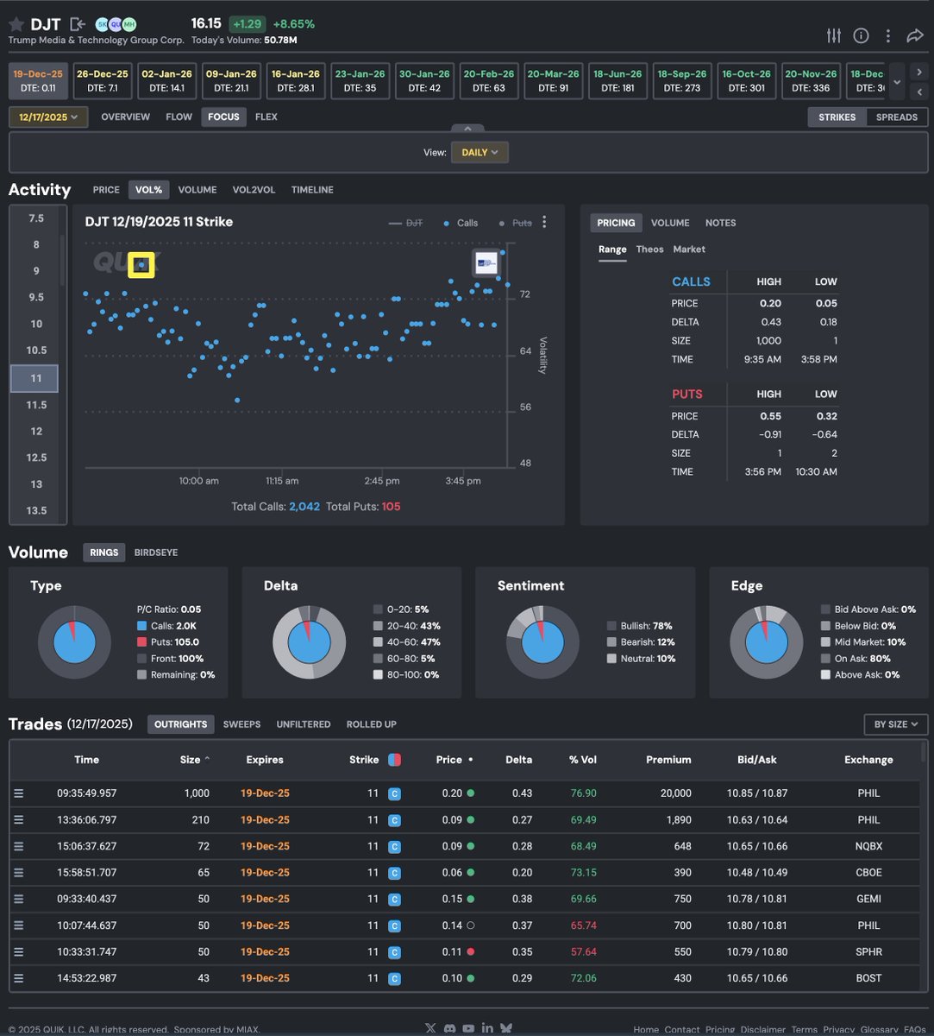Switch to STRIKES mode

coord(837,117)
